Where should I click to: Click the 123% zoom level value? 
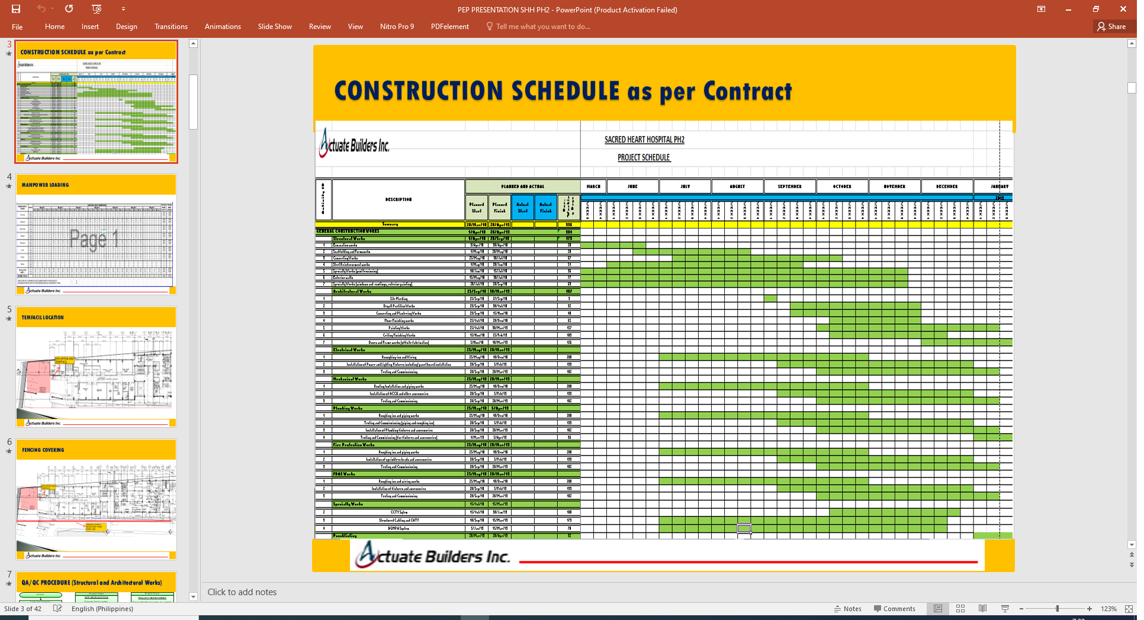tap(1108, 609)
